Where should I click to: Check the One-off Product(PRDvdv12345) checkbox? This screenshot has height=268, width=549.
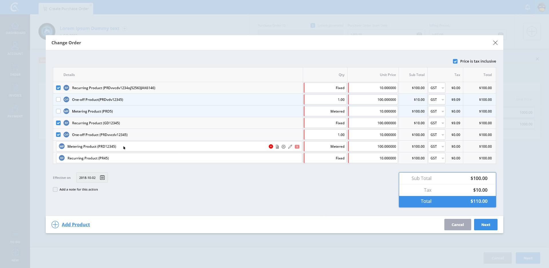58,100
